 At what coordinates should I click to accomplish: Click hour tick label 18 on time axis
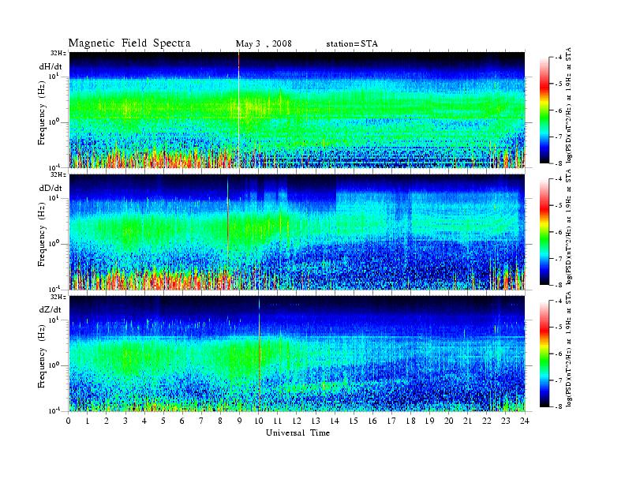pyautogui.click(x=410, y=421)
